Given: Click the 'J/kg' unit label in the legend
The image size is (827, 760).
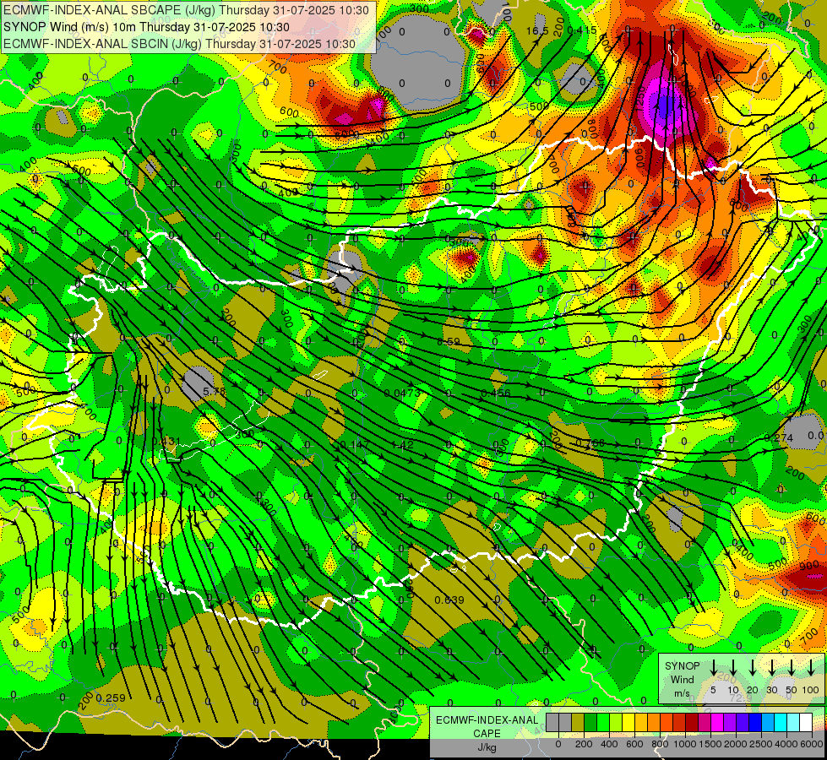Looking at the screenshot, I should pyautogui.click(x=487, y=747).
